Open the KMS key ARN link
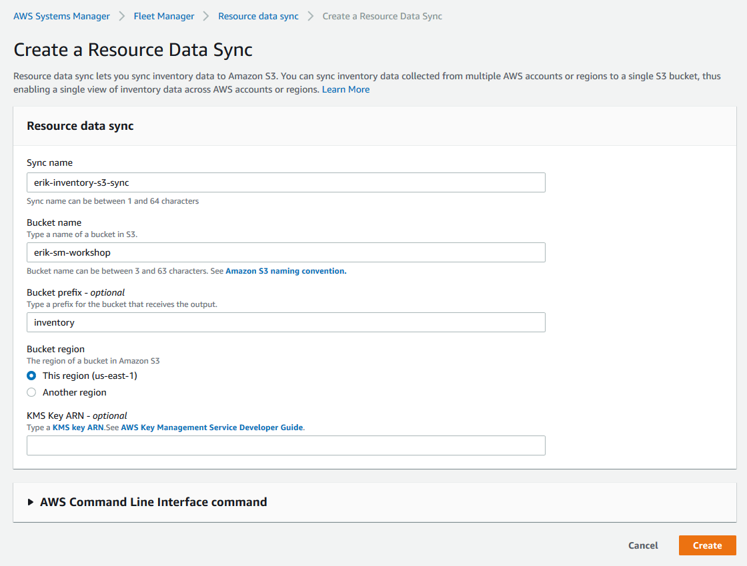 coord(78,427)
